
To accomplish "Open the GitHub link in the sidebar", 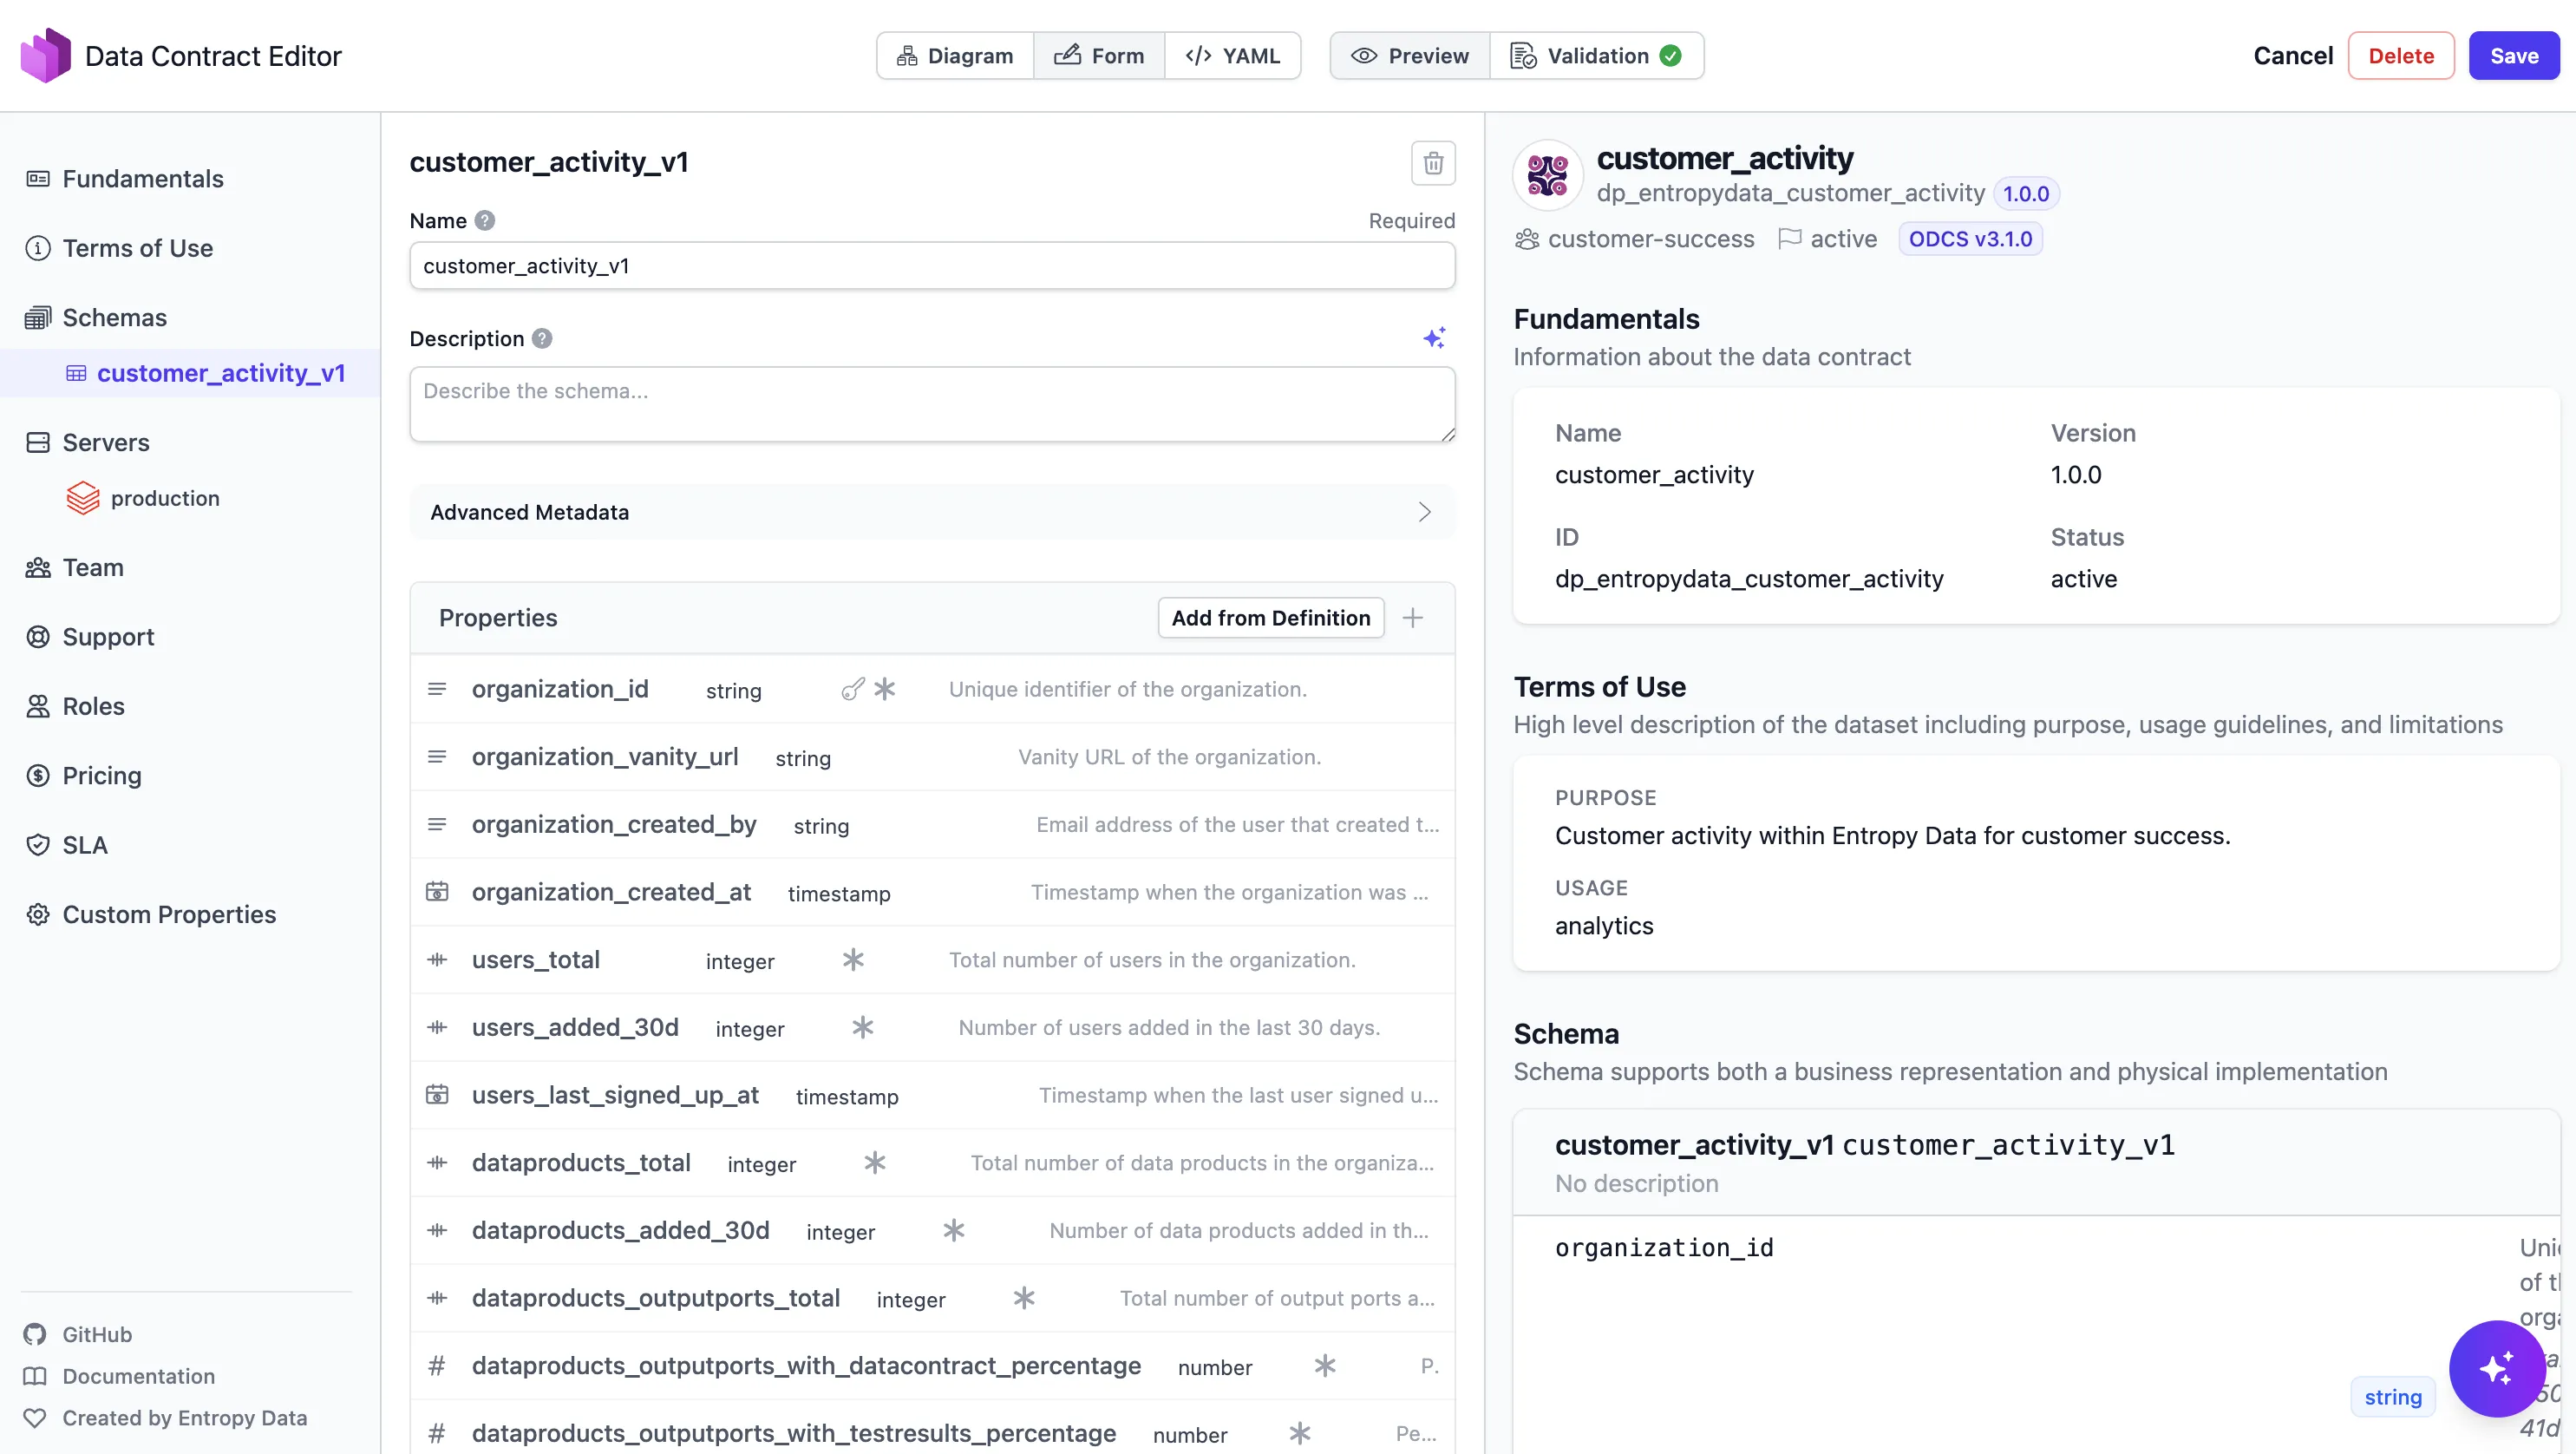I will (x=96, y=1334).
